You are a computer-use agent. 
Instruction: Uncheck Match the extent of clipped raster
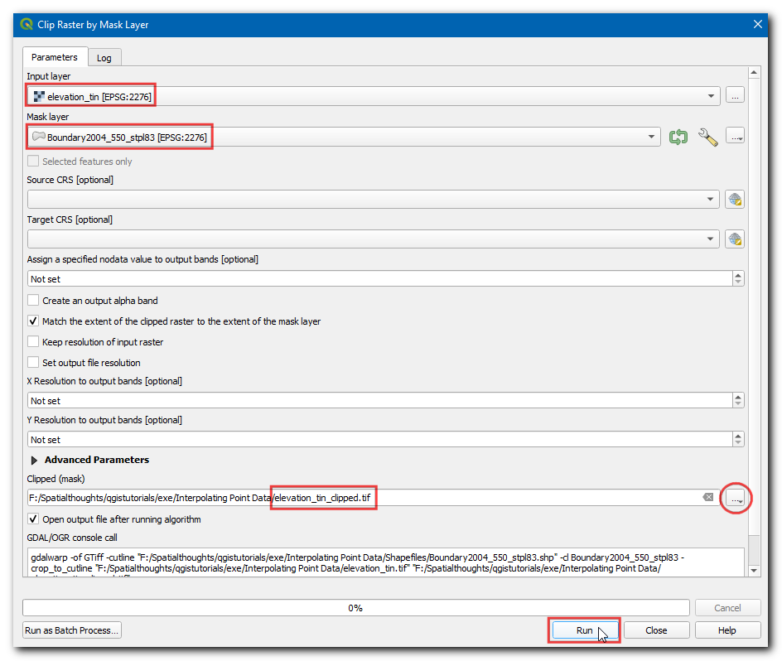pyautogui.click(x=34, y=321)
